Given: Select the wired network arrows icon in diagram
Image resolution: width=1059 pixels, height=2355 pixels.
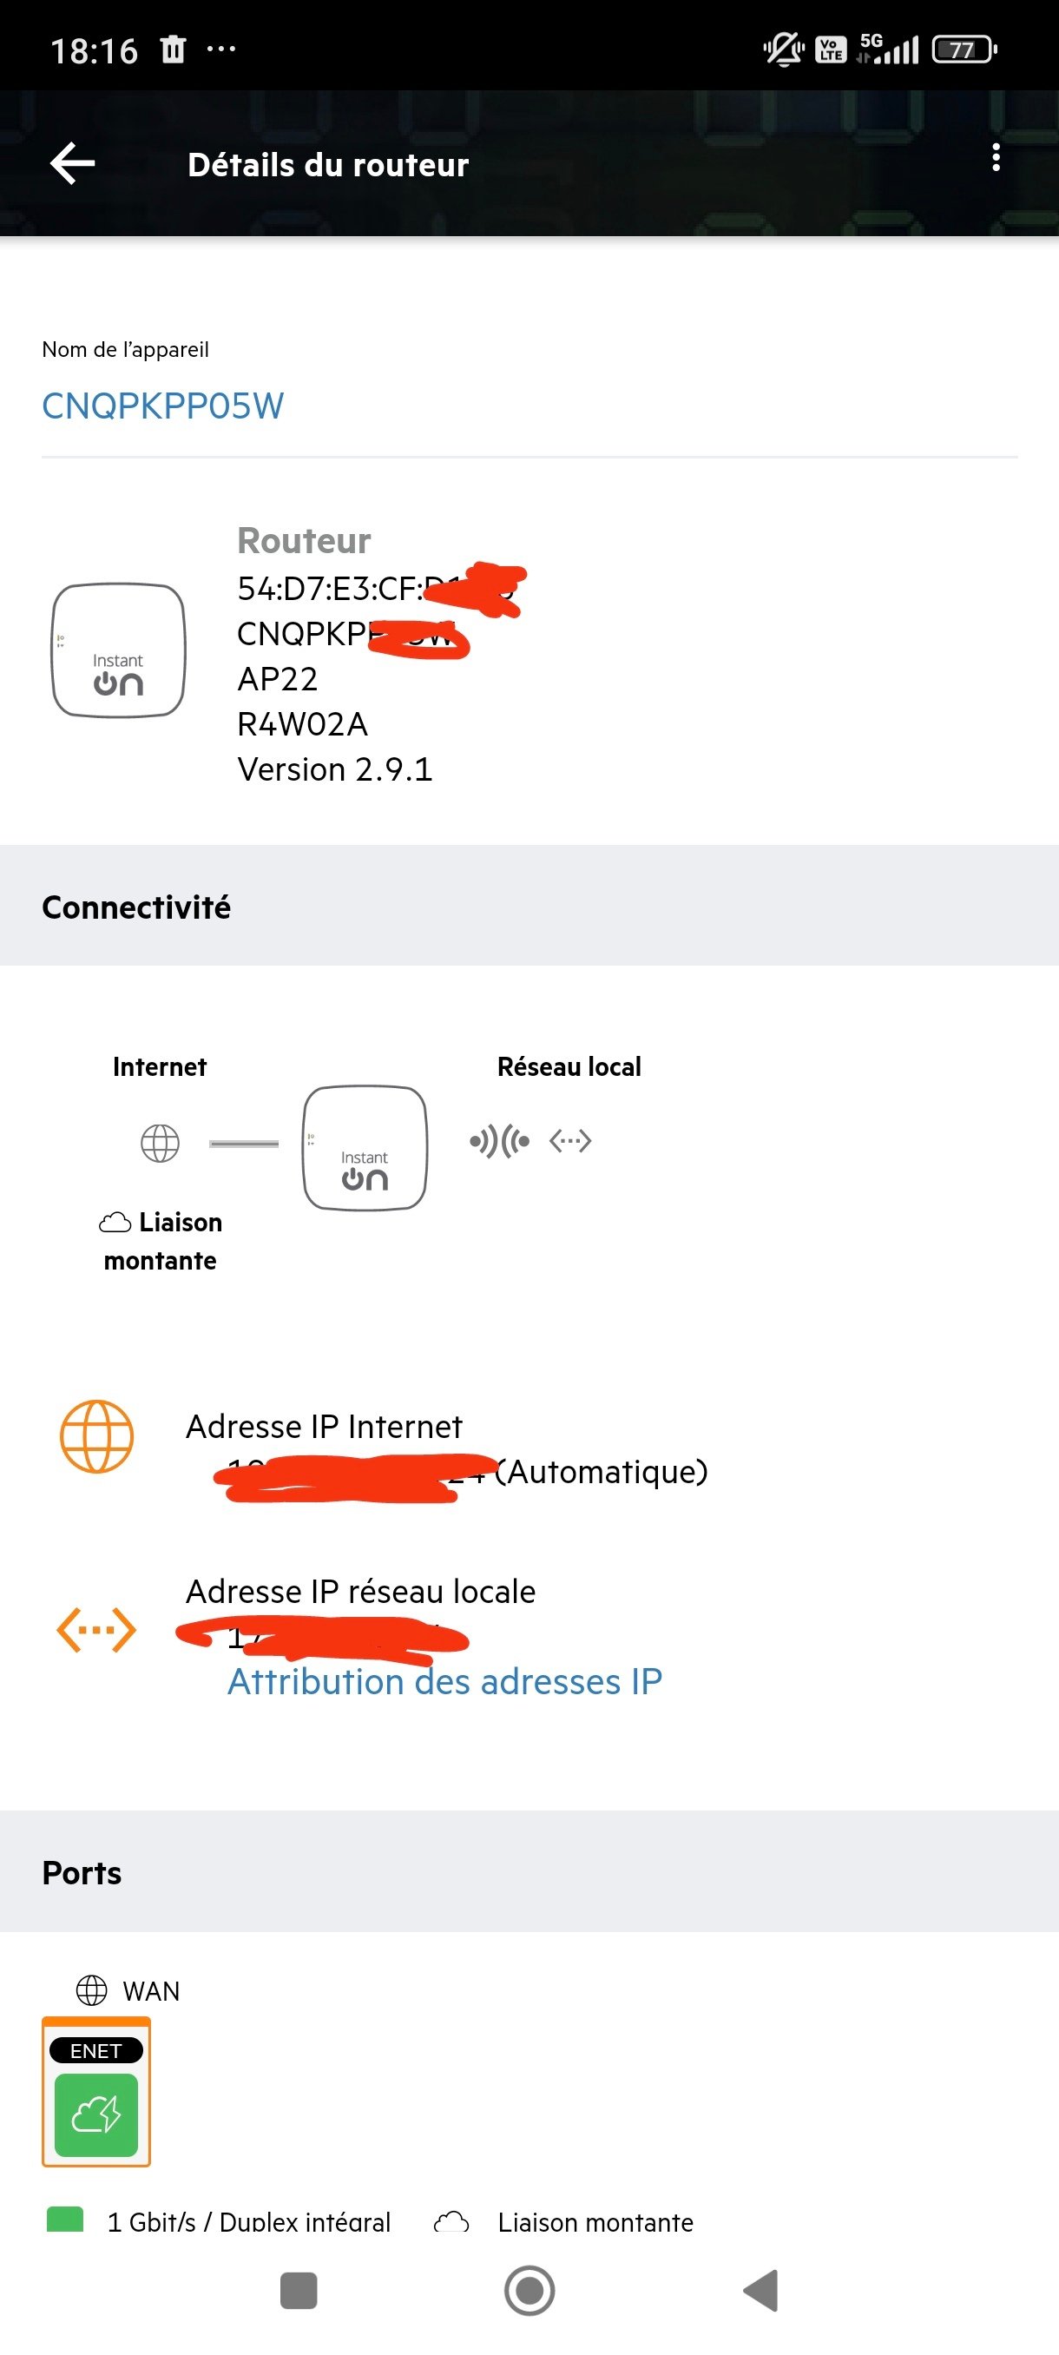Looking at the screenshot, I should click(x=570, y=1141).
